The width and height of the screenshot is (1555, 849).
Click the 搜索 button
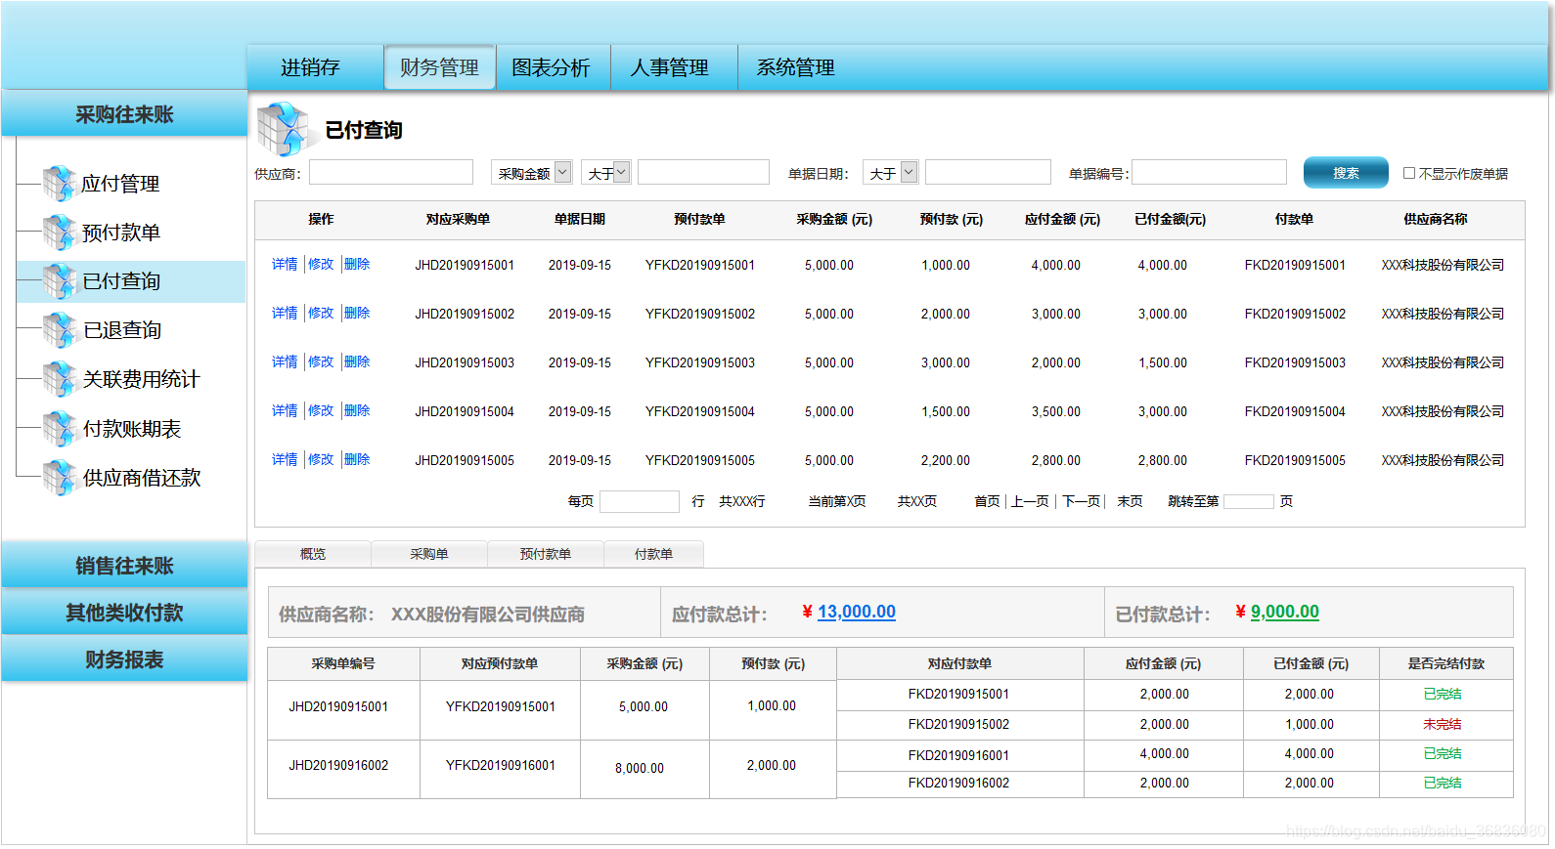click(x=1346, y=173)
